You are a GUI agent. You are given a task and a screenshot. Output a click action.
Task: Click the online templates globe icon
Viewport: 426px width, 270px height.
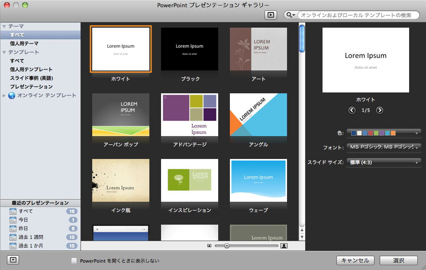point(12,95)
